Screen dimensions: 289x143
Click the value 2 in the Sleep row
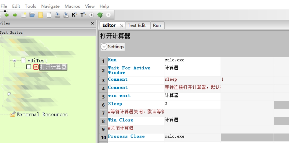192,105
